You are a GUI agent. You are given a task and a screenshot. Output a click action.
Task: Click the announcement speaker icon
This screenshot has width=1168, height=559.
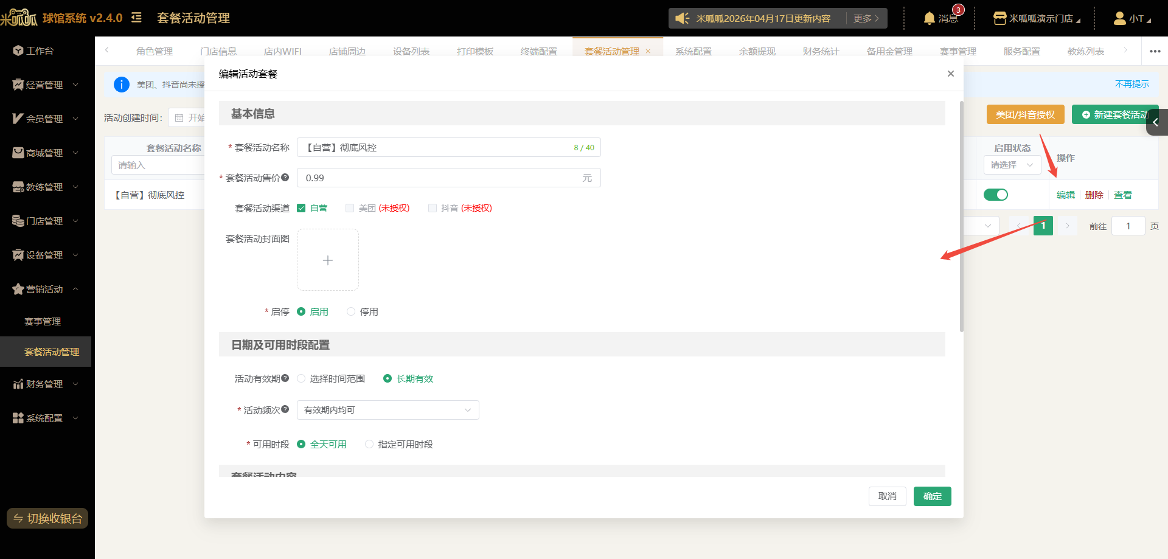[x=682, y=18]
